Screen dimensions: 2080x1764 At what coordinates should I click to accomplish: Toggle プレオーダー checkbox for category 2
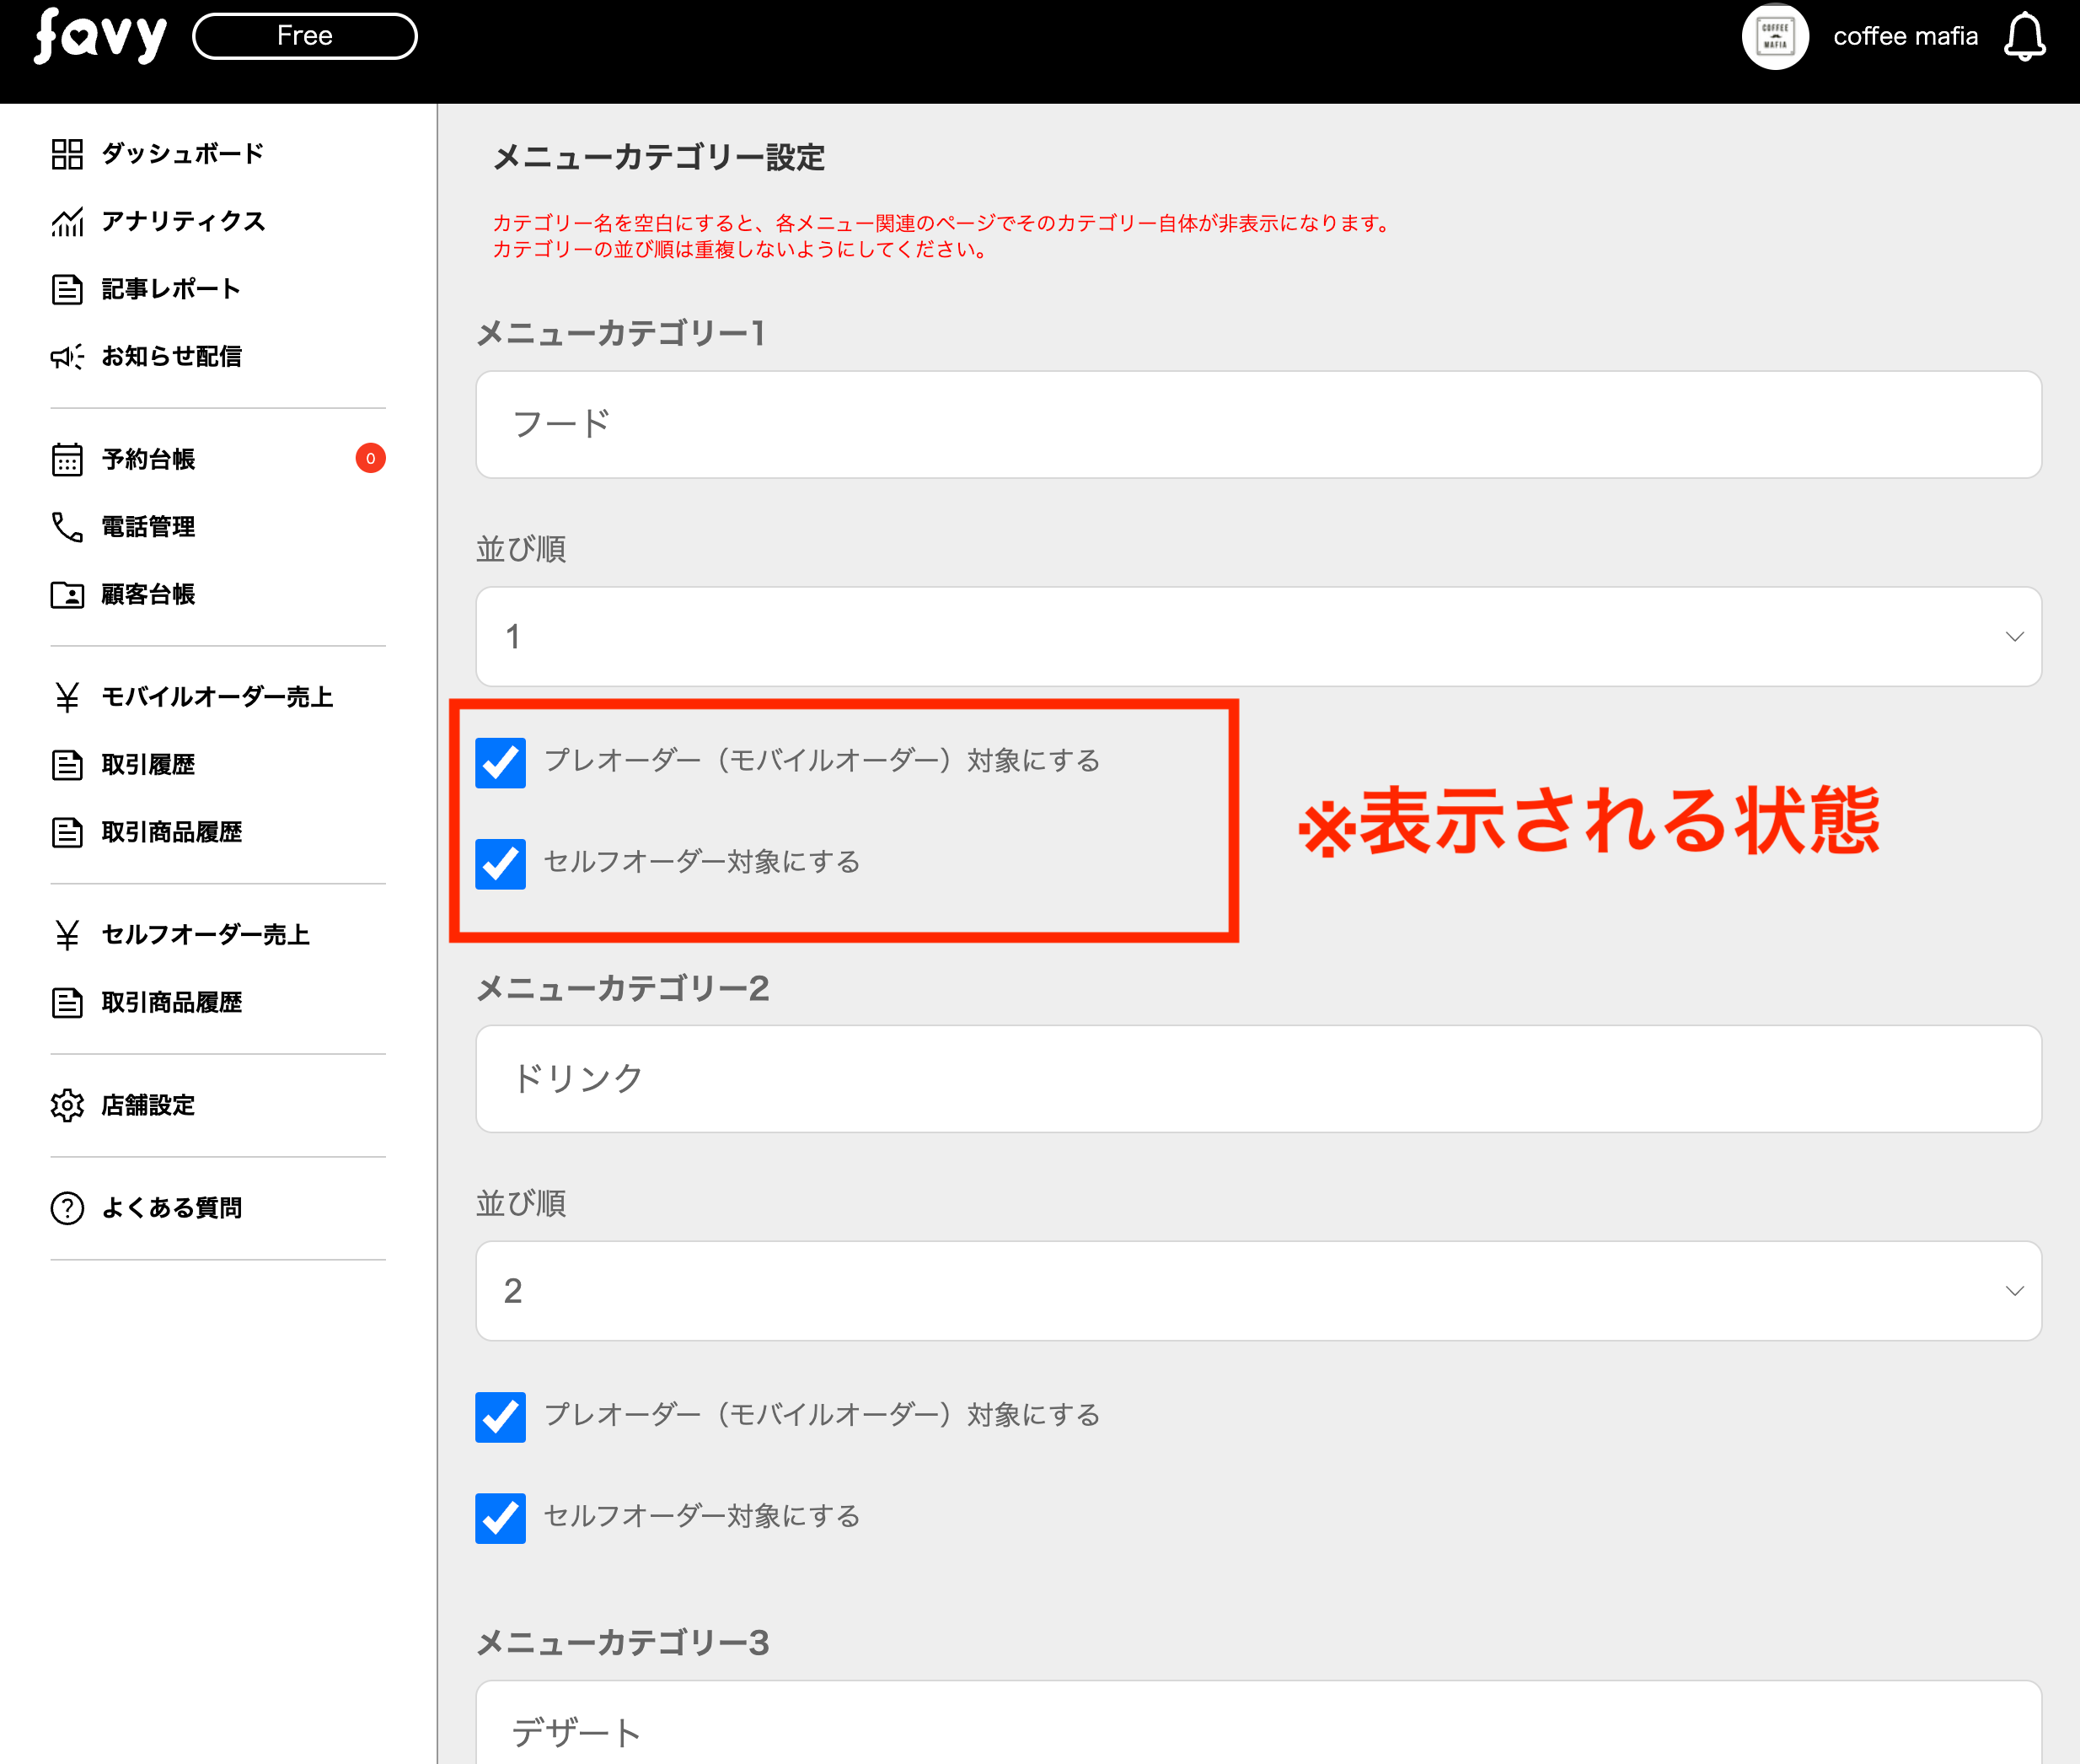501,1417
